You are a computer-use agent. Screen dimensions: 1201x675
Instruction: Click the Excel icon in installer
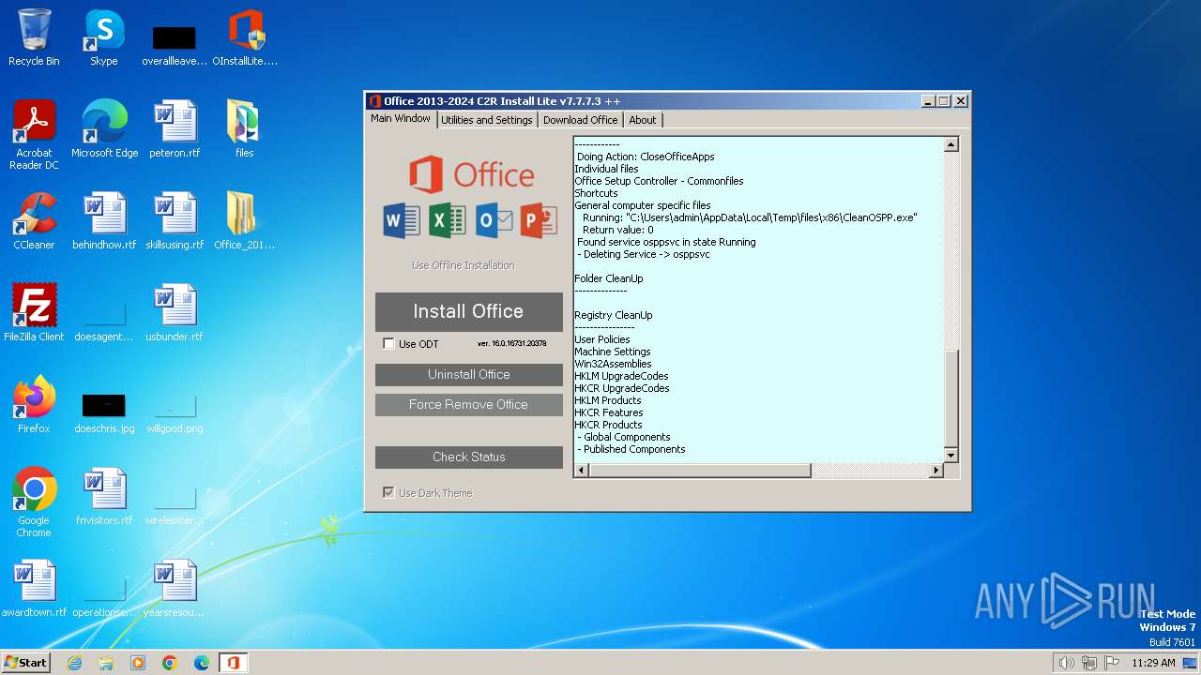pos(448,220)
